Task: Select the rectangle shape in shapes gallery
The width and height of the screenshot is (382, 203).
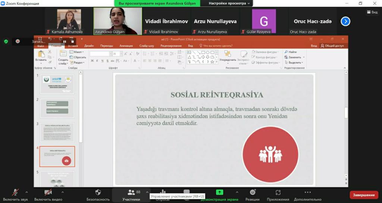Action: (x=203, y=52)
